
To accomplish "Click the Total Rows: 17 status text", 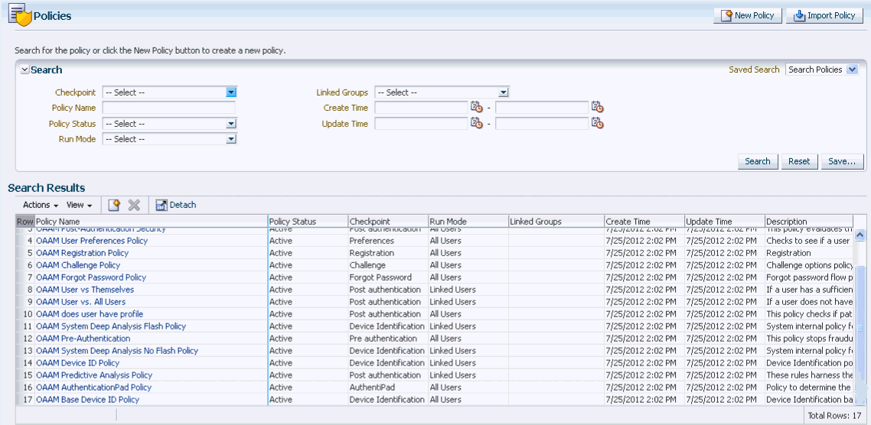I will 833,415.
